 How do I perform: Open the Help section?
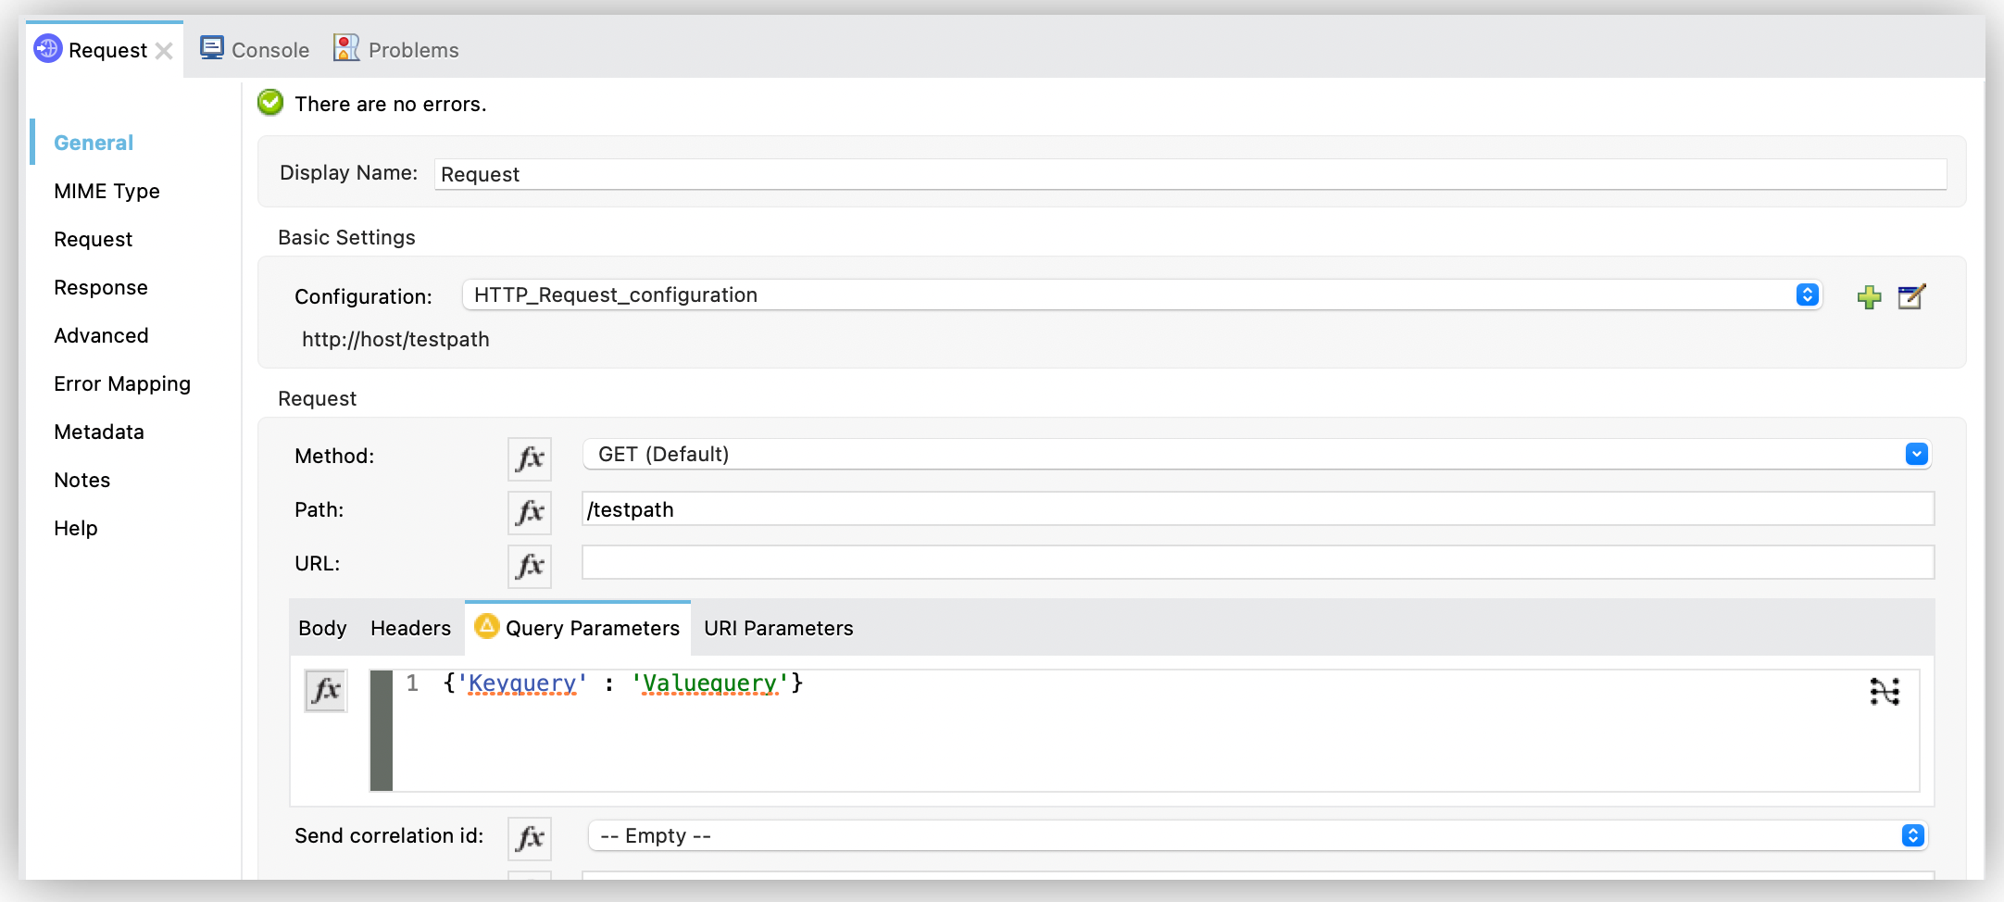tap(76, 528)
